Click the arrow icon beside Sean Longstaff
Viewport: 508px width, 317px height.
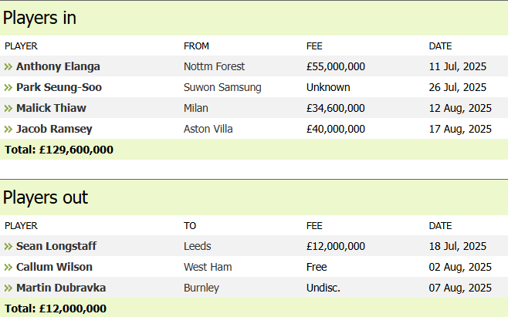8,246
